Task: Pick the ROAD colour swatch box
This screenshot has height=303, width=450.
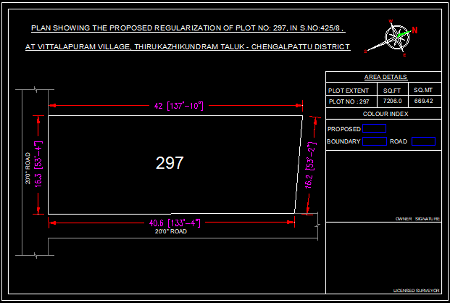Action: (424, 142)
